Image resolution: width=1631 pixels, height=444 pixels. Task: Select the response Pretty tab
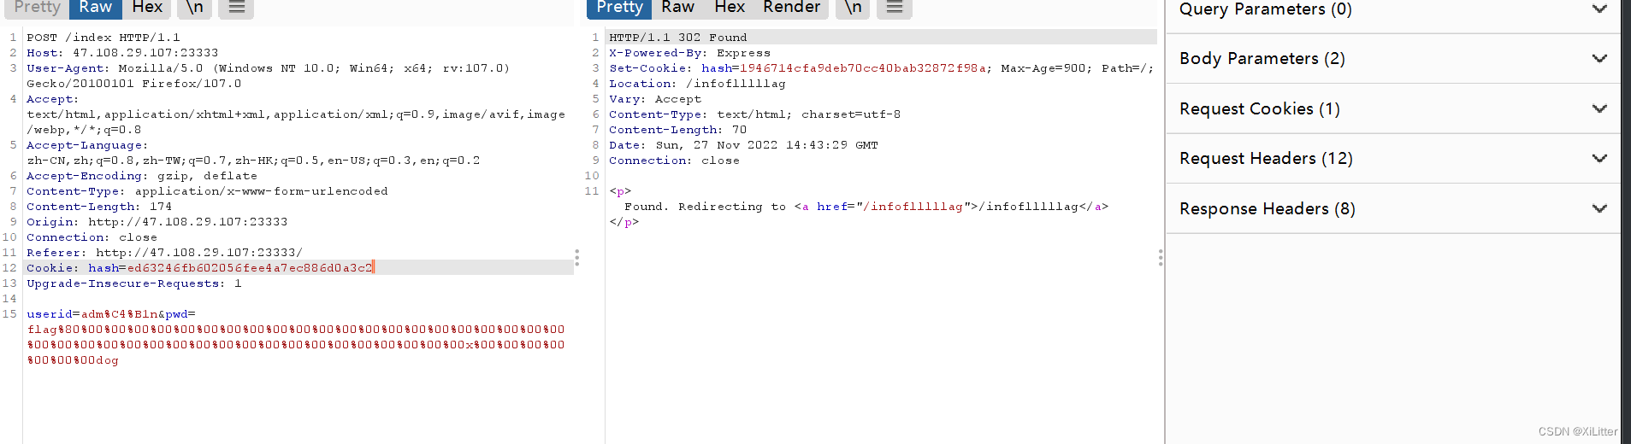[619, 8]
